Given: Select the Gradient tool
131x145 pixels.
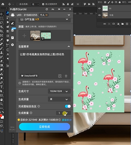Looking at the screenshot, I should [2, 65].
